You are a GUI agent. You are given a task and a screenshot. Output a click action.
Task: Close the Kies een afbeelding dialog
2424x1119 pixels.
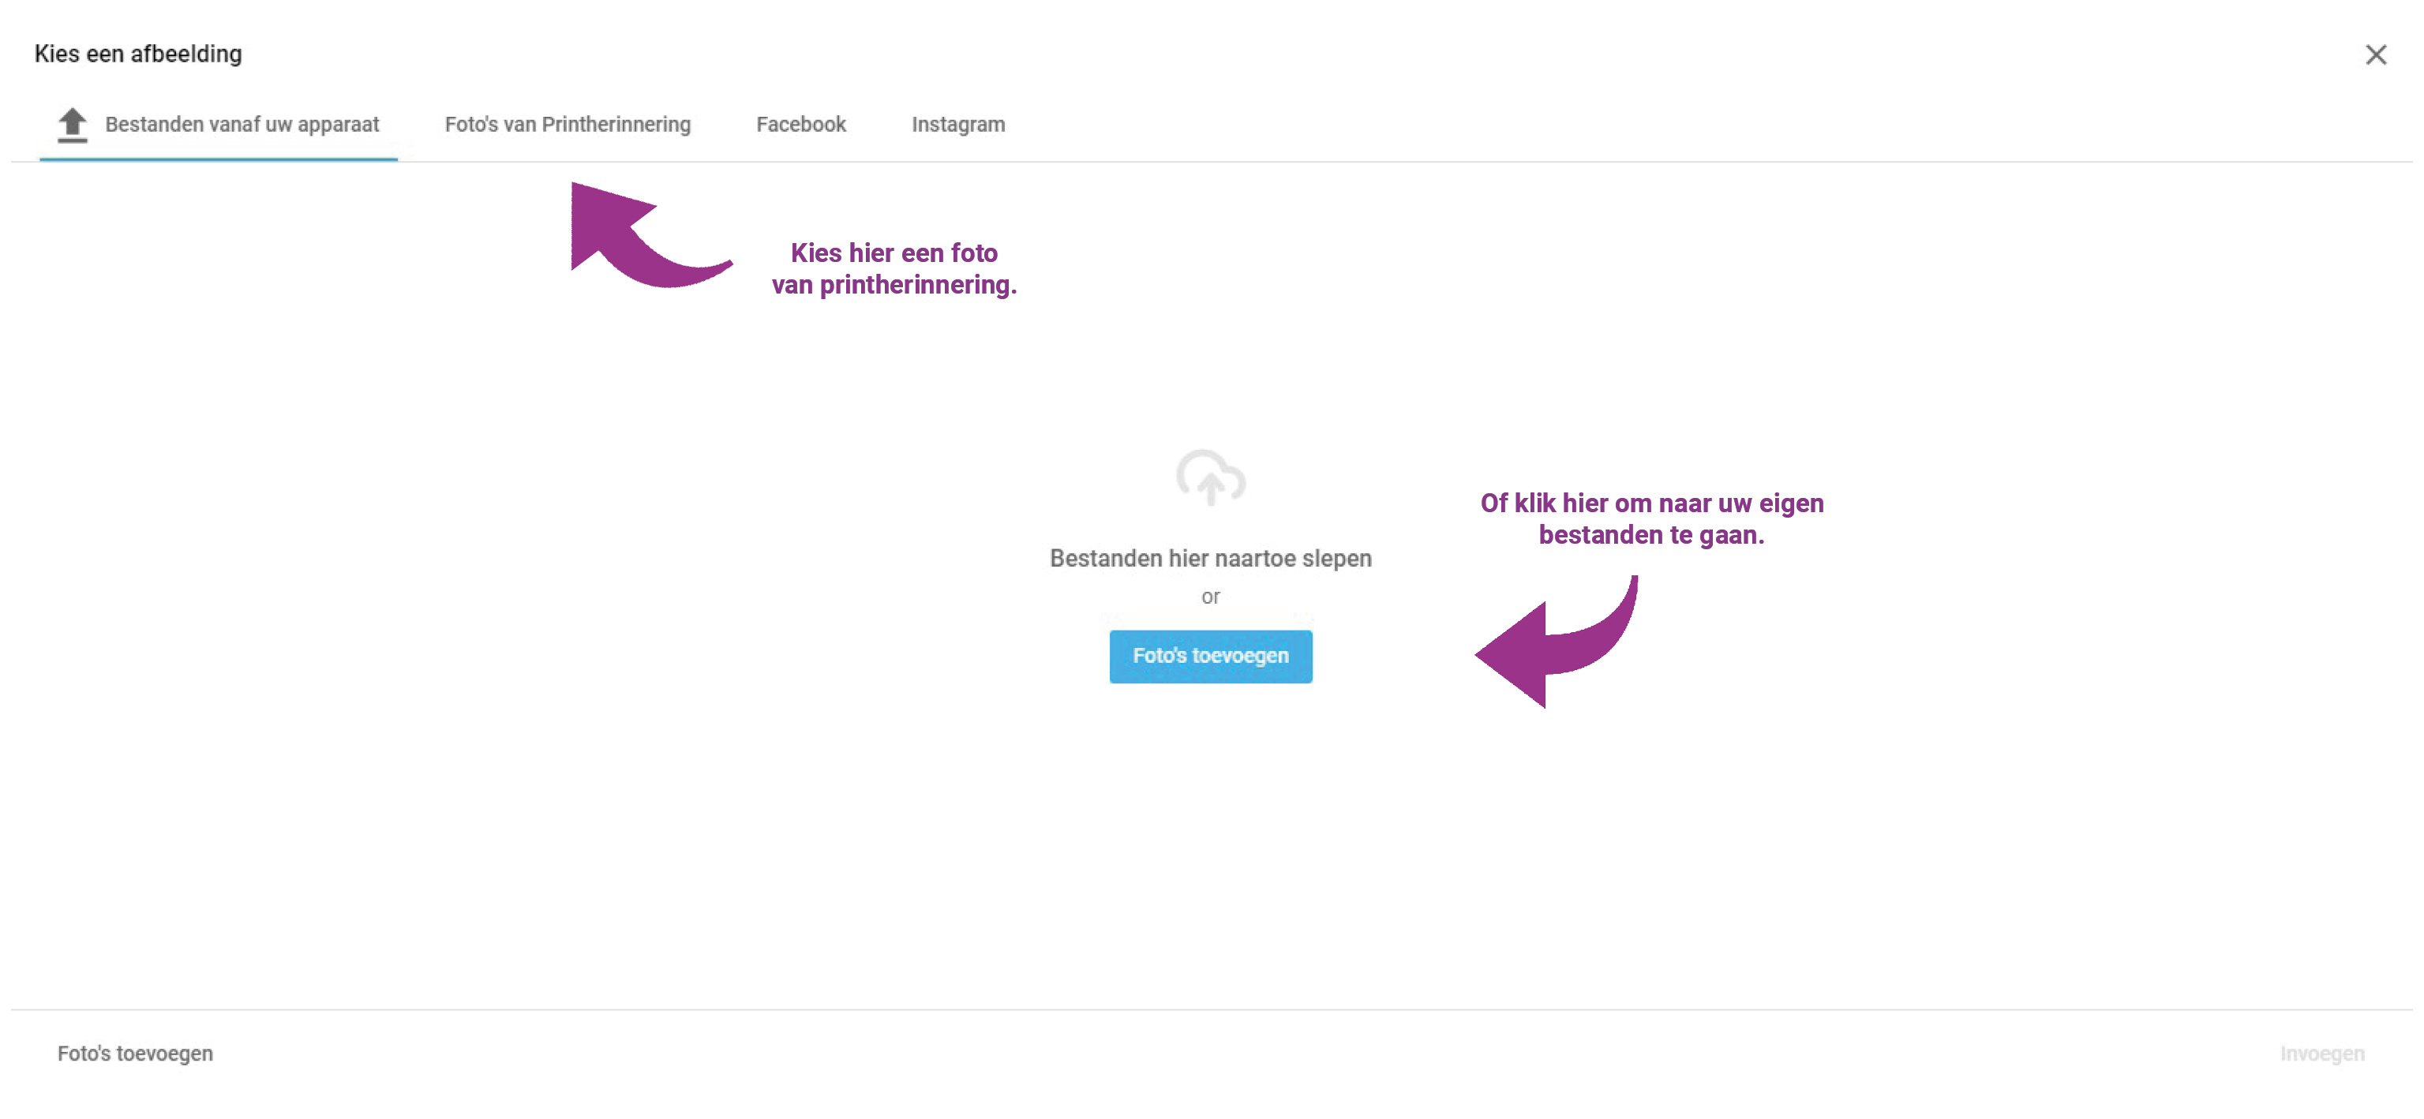click(2375, 54)
